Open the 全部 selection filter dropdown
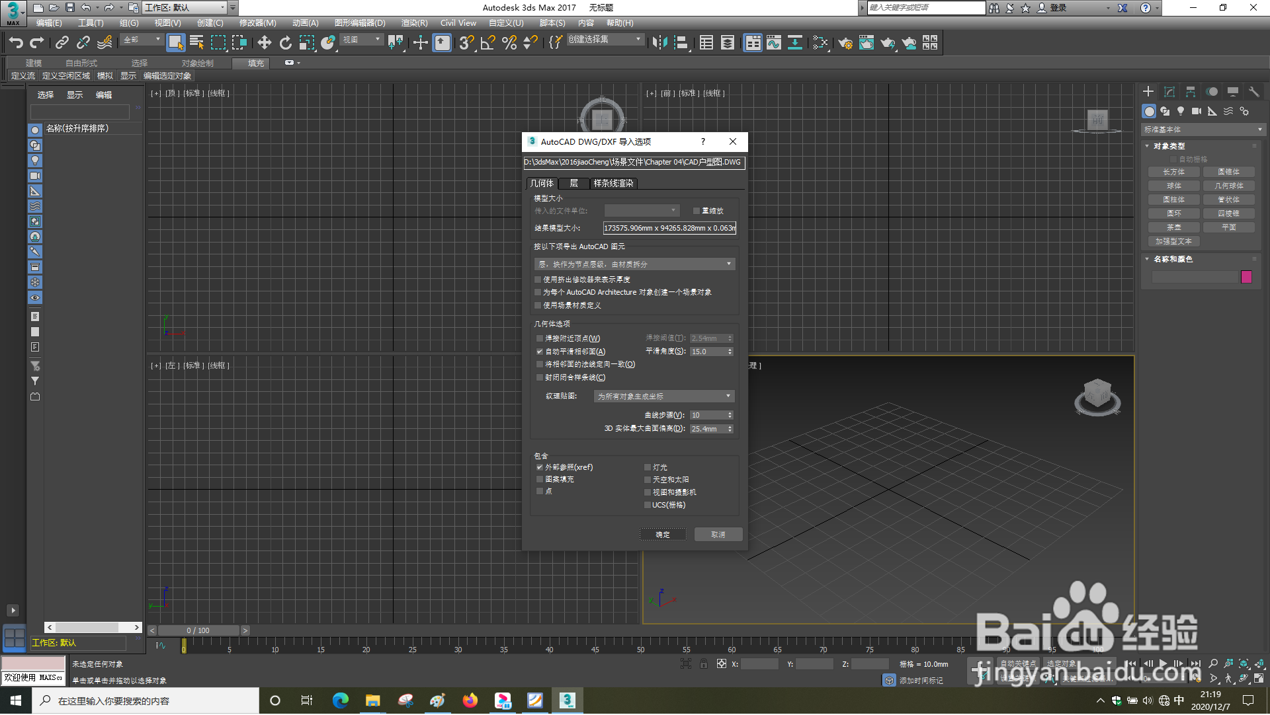Screen dimensions: 1270x715 pos(142,40)
